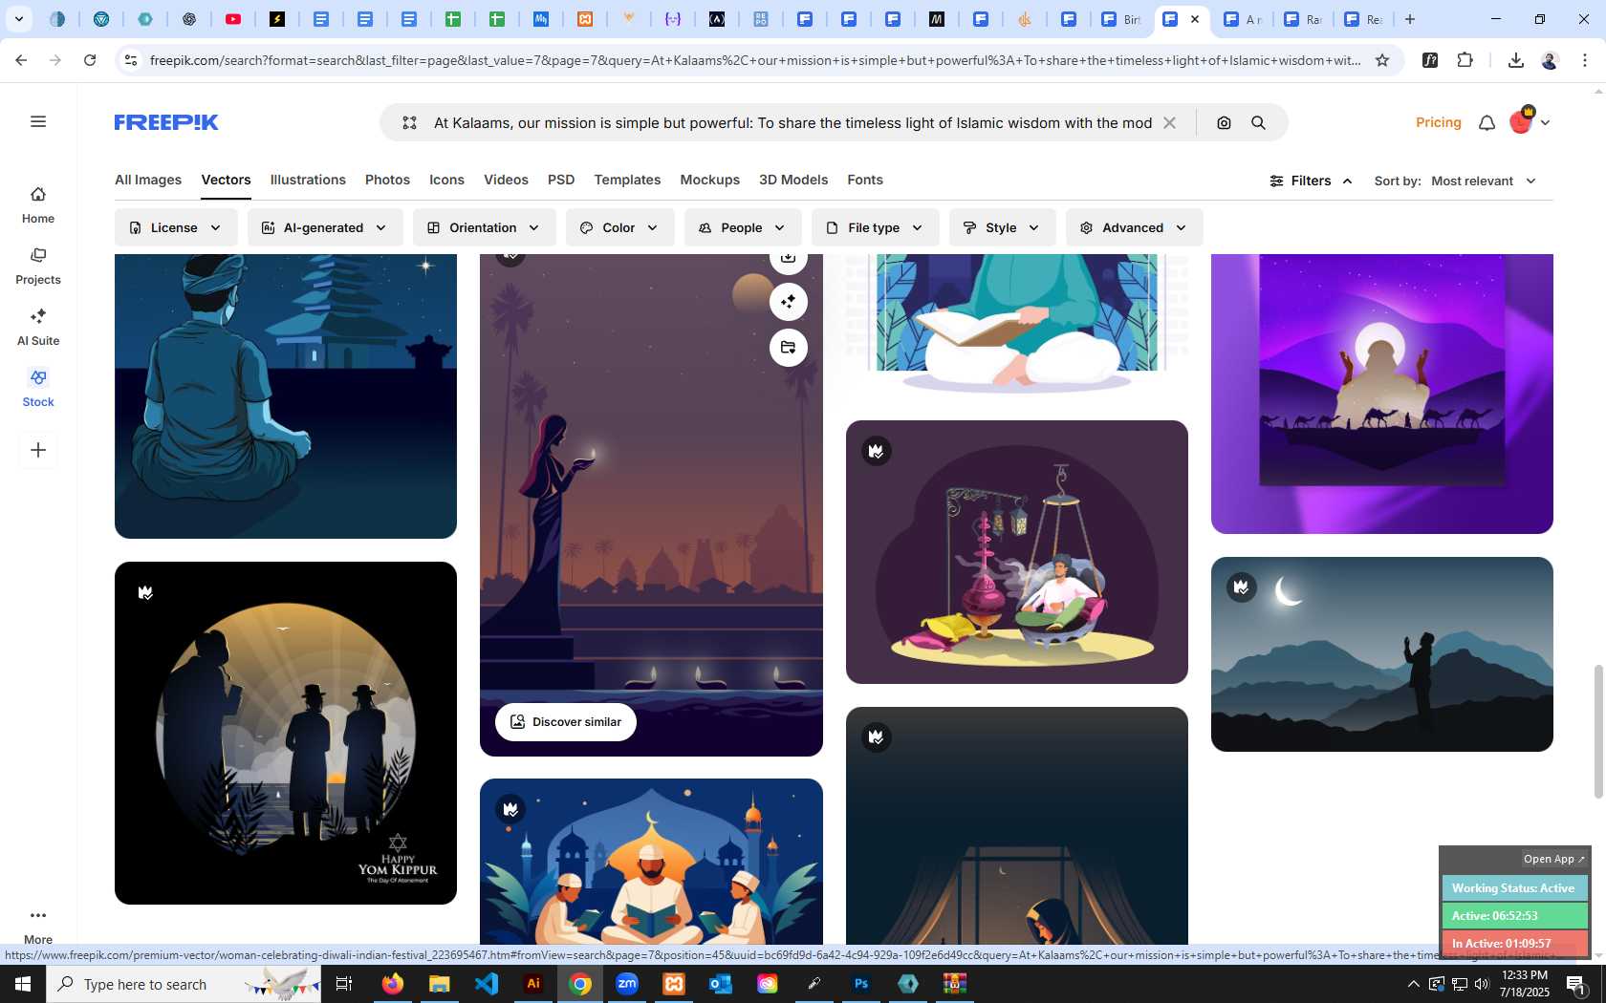The height and width of the screenshot is (1003, 1606).
Task: Expand the People filter
Action: (x=743, y=227)
